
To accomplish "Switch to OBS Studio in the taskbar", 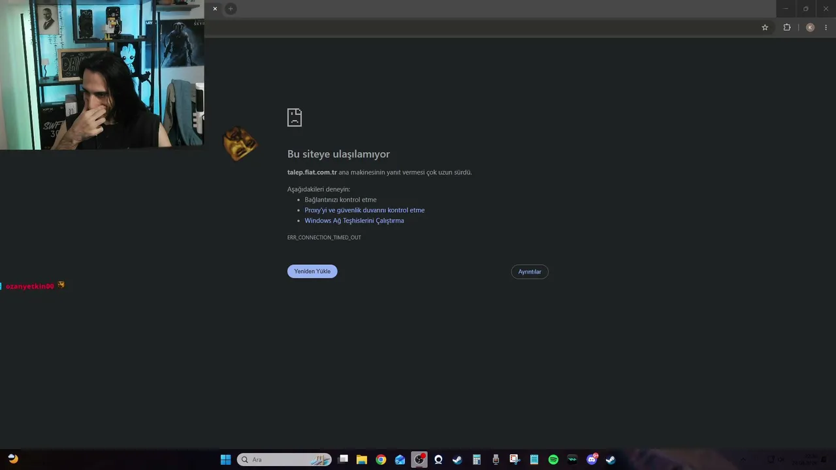I will coord(419,460).
